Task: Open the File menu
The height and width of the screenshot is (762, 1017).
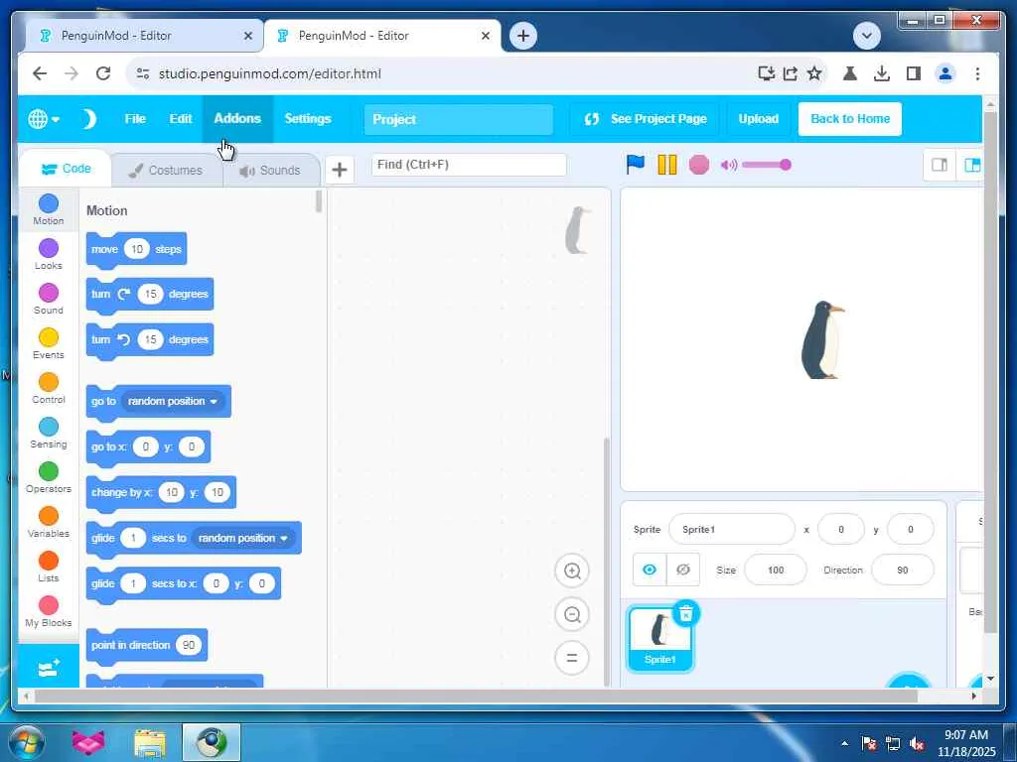Action: 135,119
